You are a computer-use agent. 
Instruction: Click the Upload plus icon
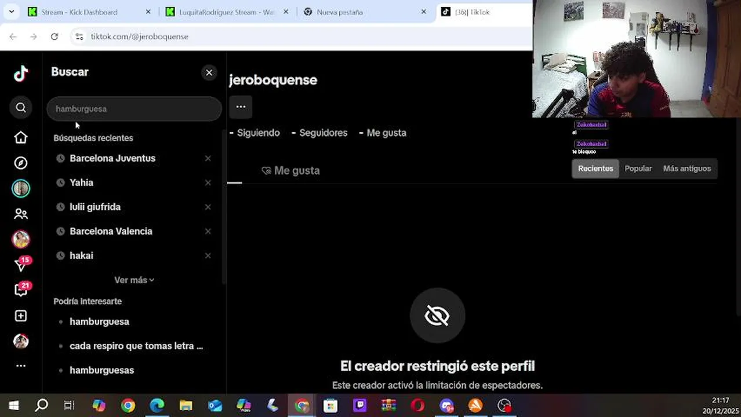[x=21, y=316]
